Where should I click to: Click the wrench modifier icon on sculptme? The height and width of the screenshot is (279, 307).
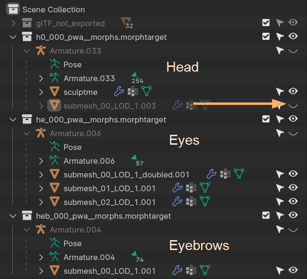119,92
